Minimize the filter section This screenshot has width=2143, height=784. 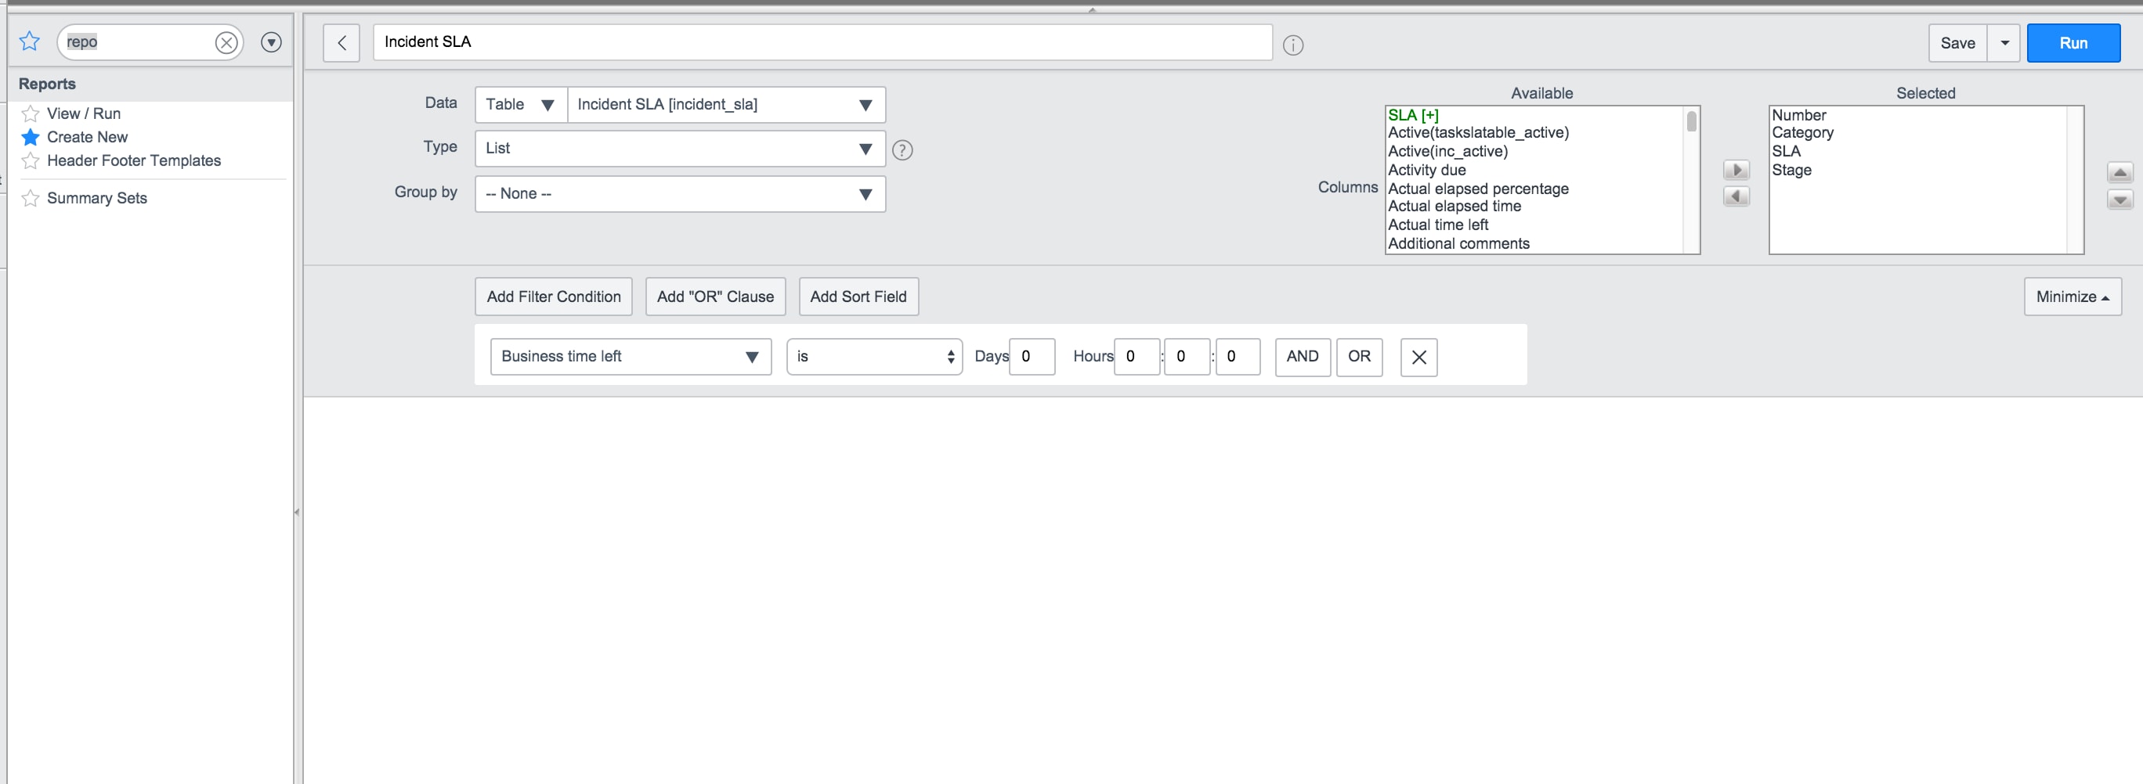[2072, 297]
